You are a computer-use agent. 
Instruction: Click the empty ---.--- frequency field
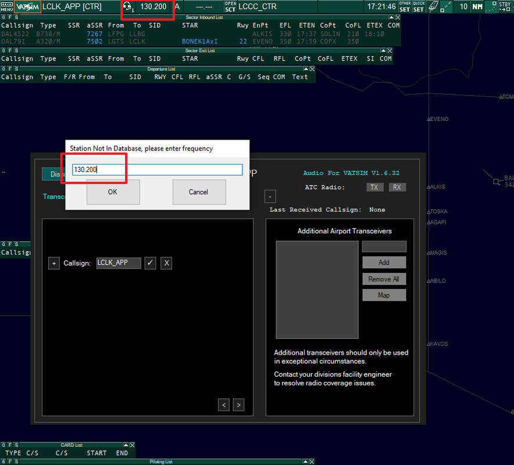pos(204,7)
